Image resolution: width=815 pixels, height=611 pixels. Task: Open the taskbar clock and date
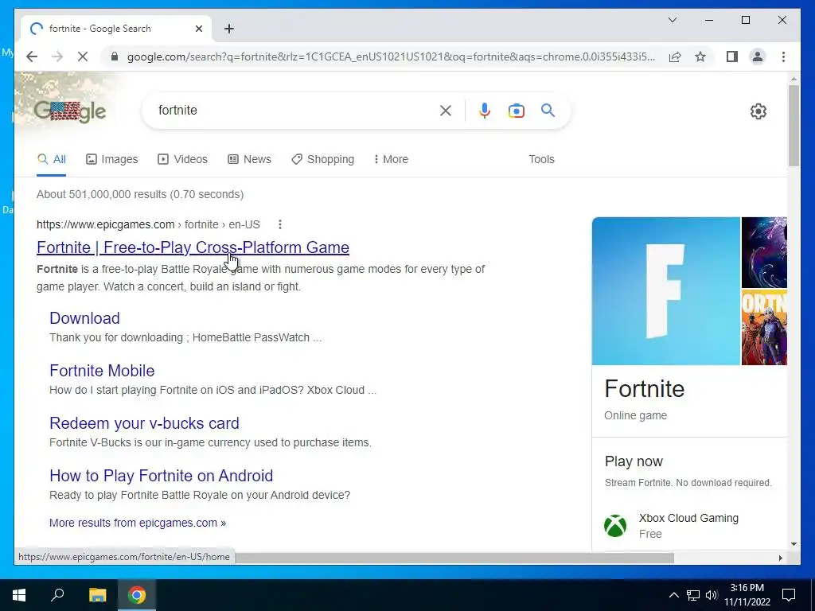(x=747, y=595)
